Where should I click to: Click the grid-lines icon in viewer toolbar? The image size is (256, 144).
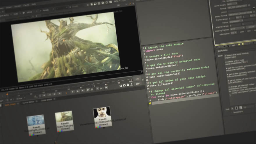click(x=99, y=3)
